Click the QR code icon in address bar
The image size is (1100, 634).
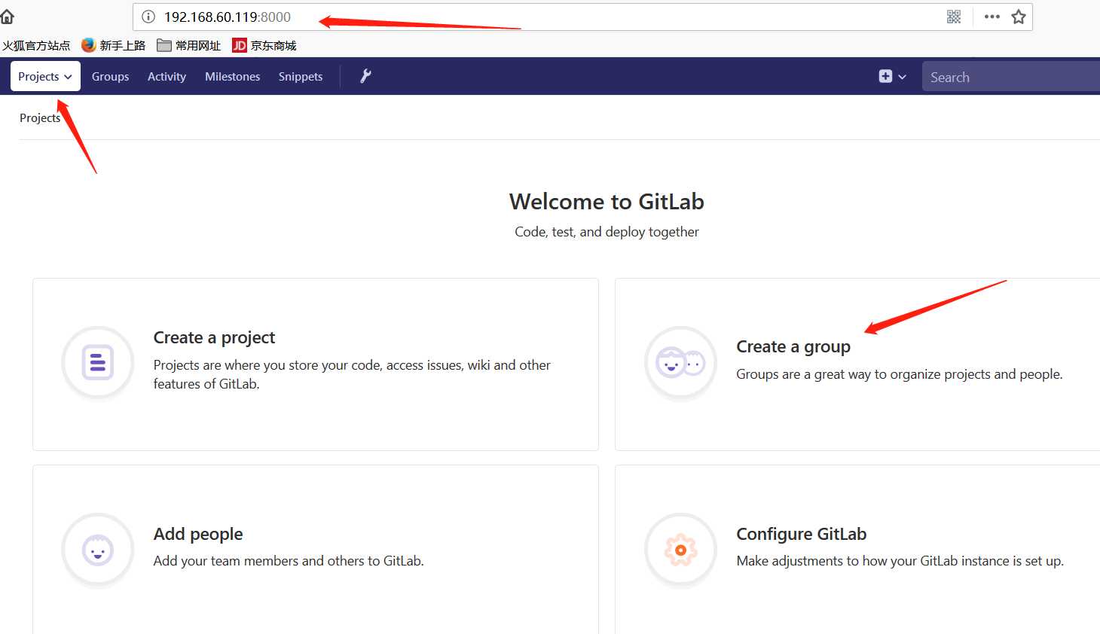[x=954, y=17]
